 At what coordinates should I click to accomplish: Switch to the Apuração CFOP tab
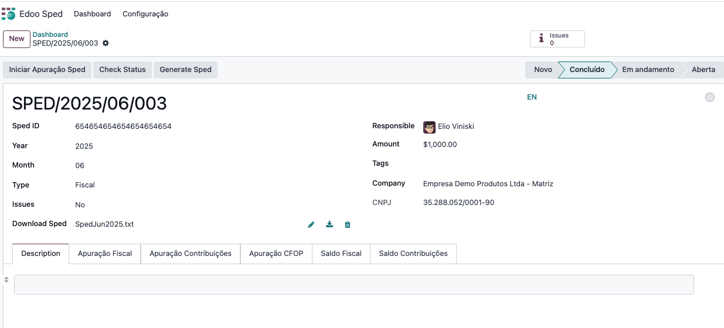(x=276, y=254)
